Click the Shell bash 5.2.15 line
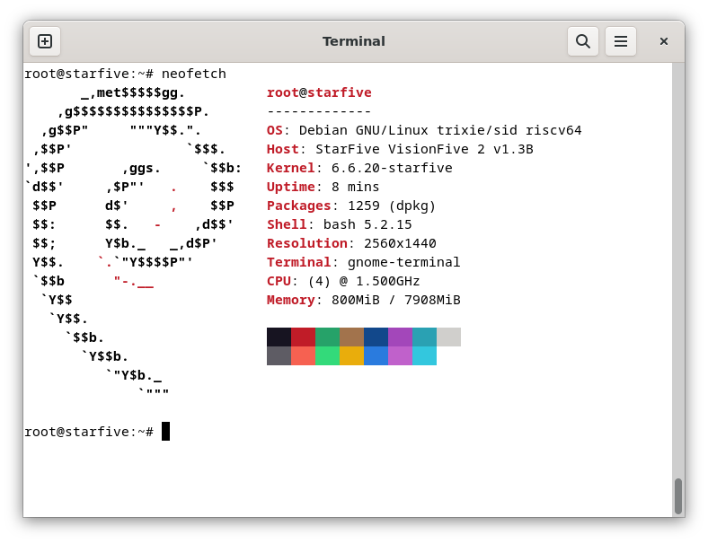This screenshot has height=543, width=708. tap(339, 224)
